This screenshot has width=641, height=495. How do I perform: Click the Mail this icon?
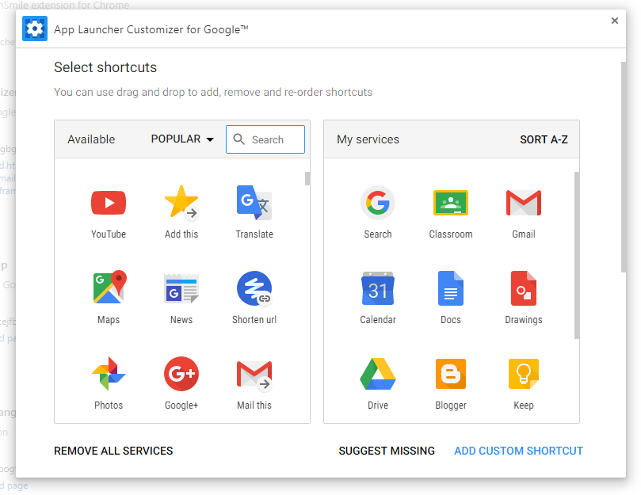point(254,375)
